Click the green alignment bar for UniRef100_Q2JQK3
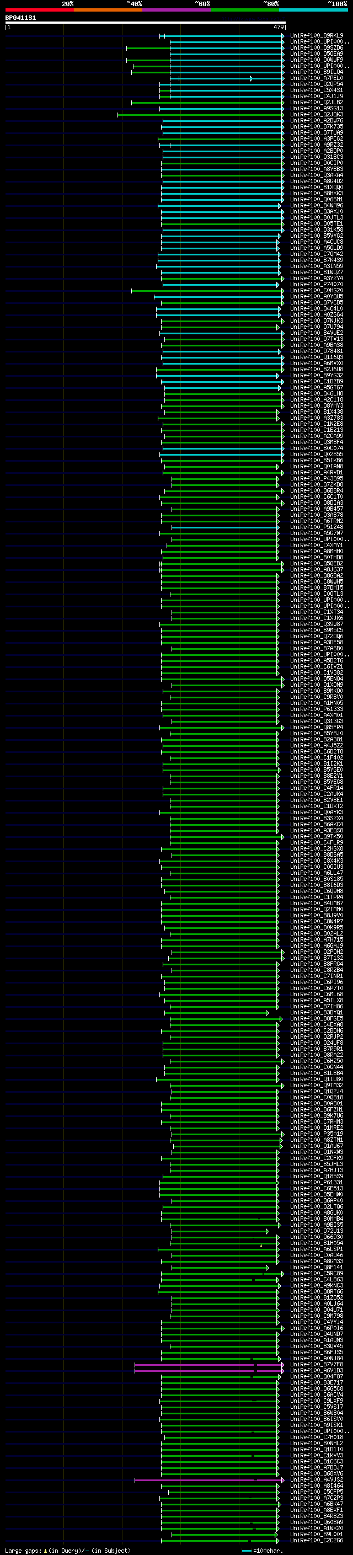 click(x=201, y=115)
